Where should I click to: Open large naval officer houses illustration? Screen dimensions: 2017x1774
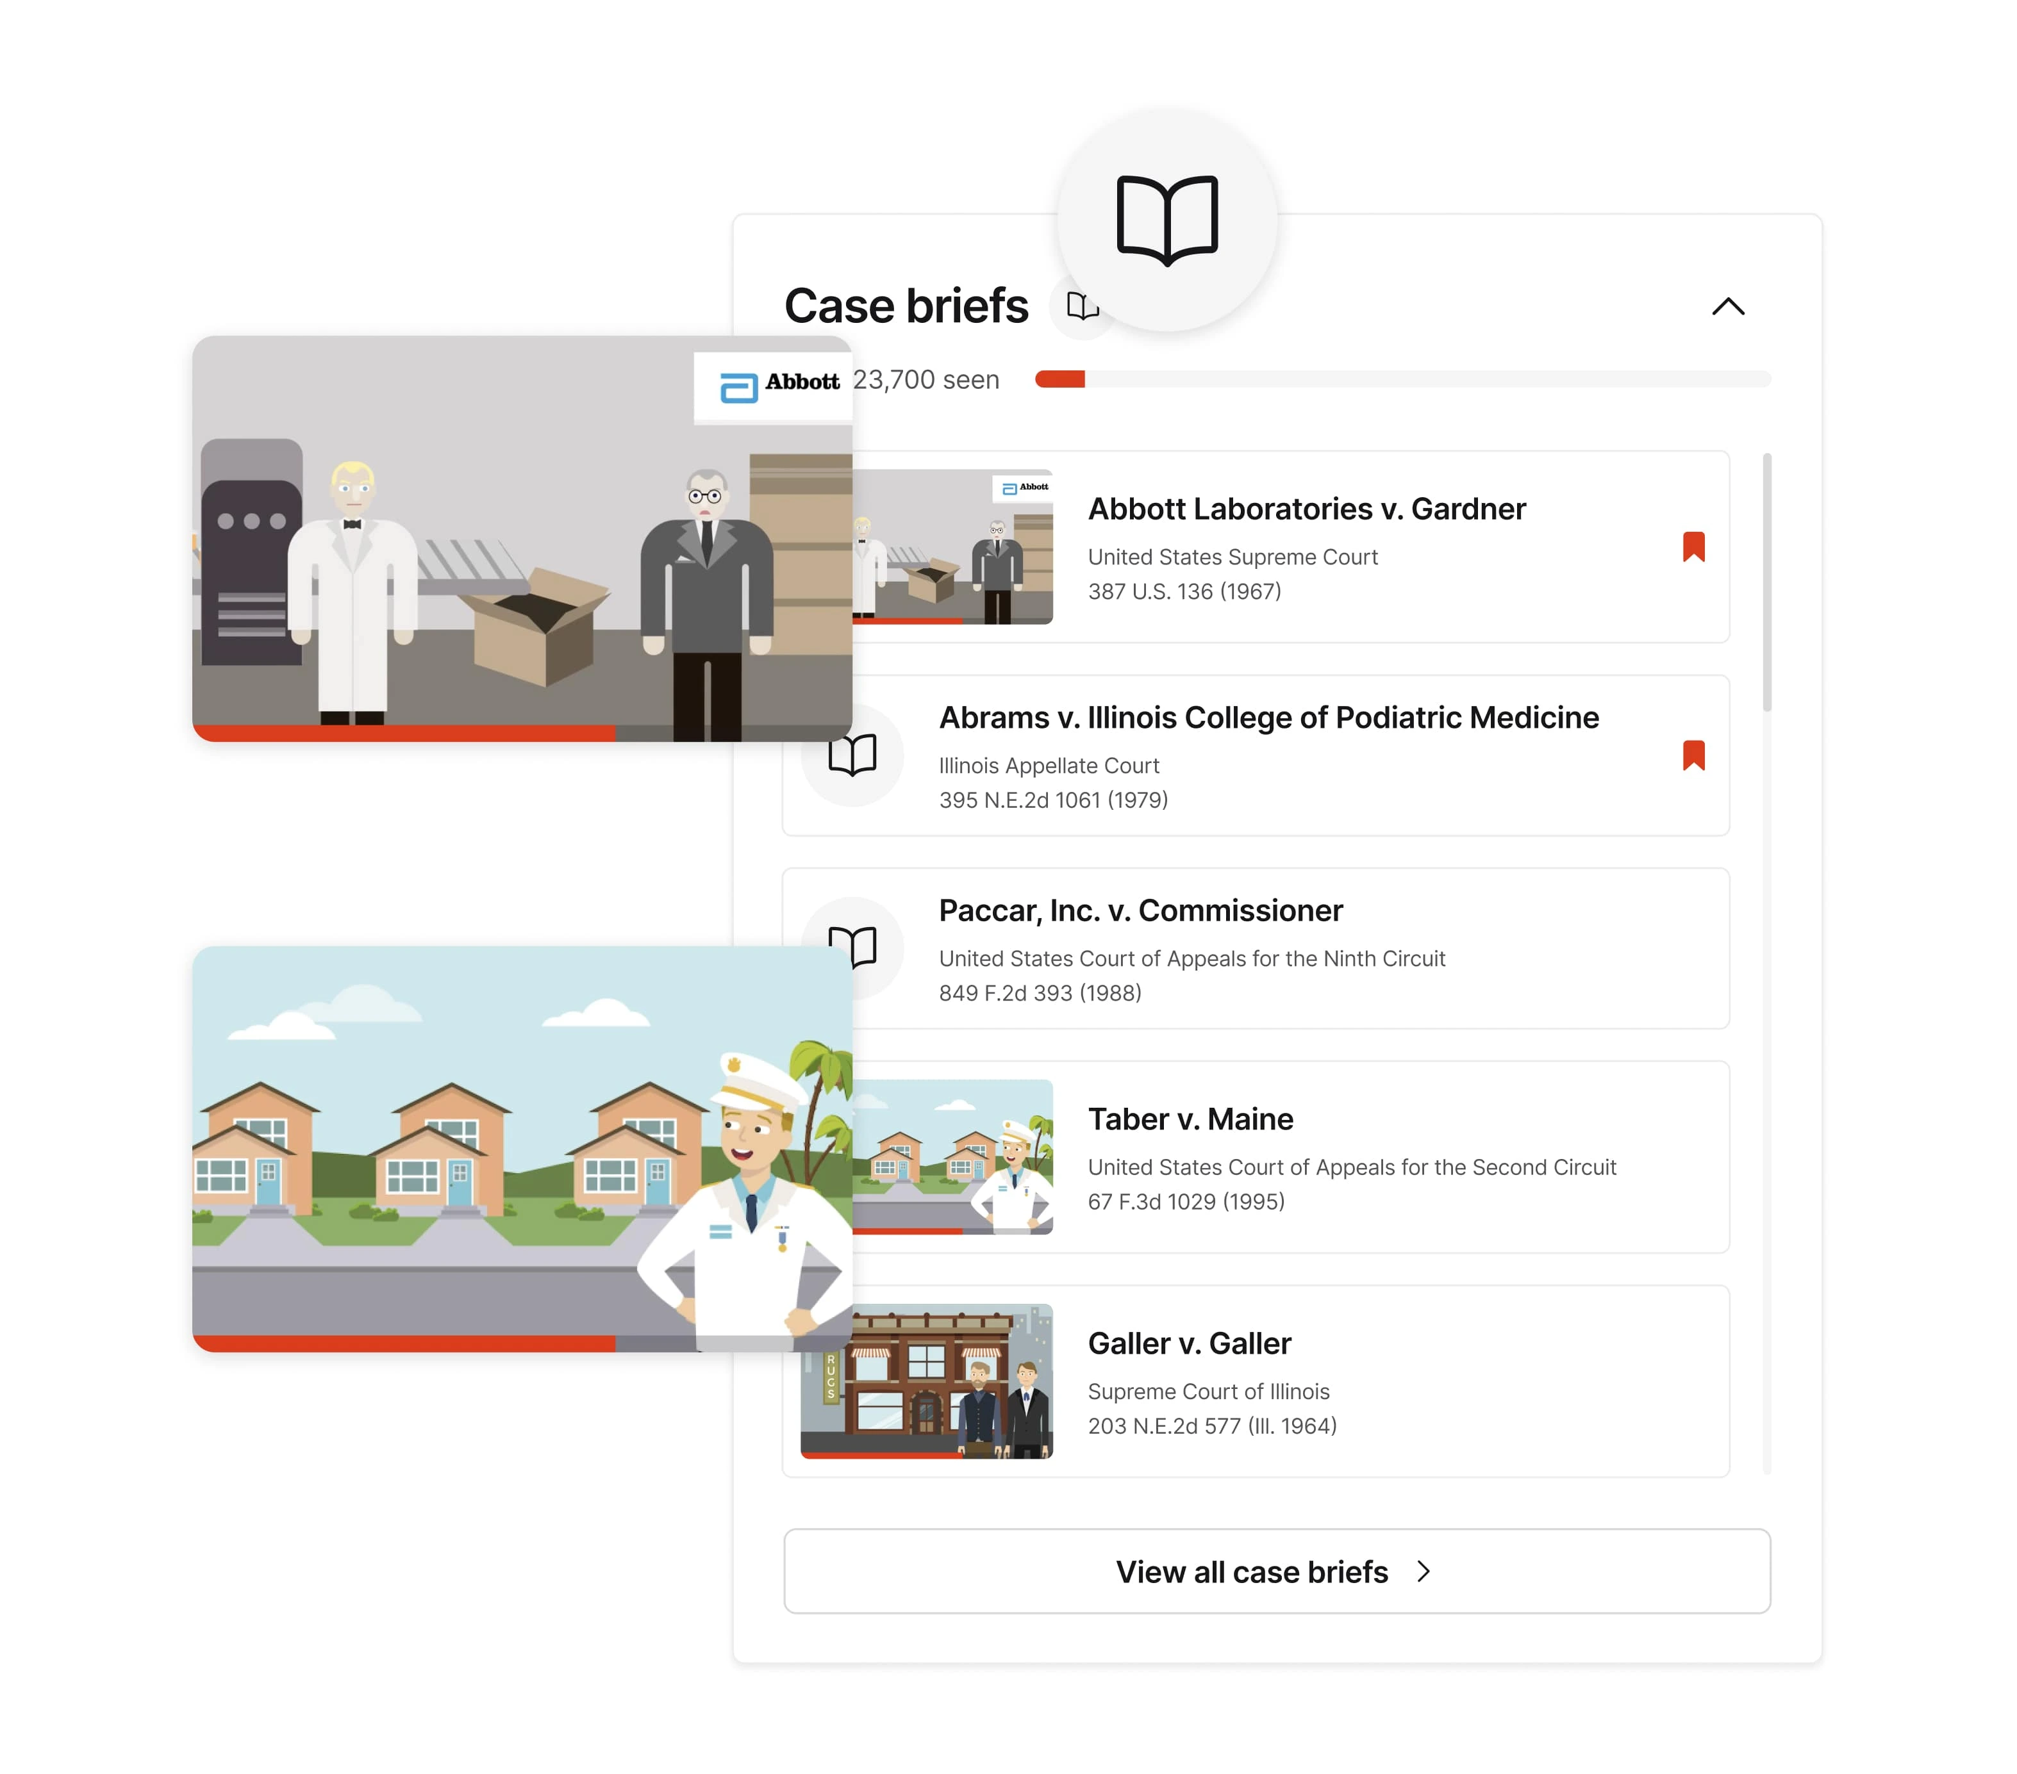[521, 1149]
